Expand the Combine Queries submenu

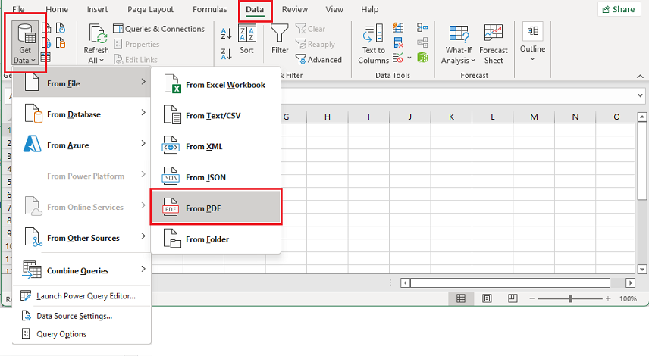pyautogui.click(x=82, y=270)
